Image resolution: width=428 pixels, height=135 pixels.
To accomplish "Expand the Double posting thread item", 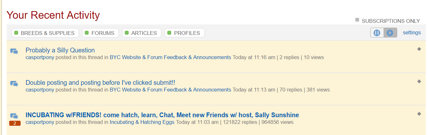I will [419, 82].
